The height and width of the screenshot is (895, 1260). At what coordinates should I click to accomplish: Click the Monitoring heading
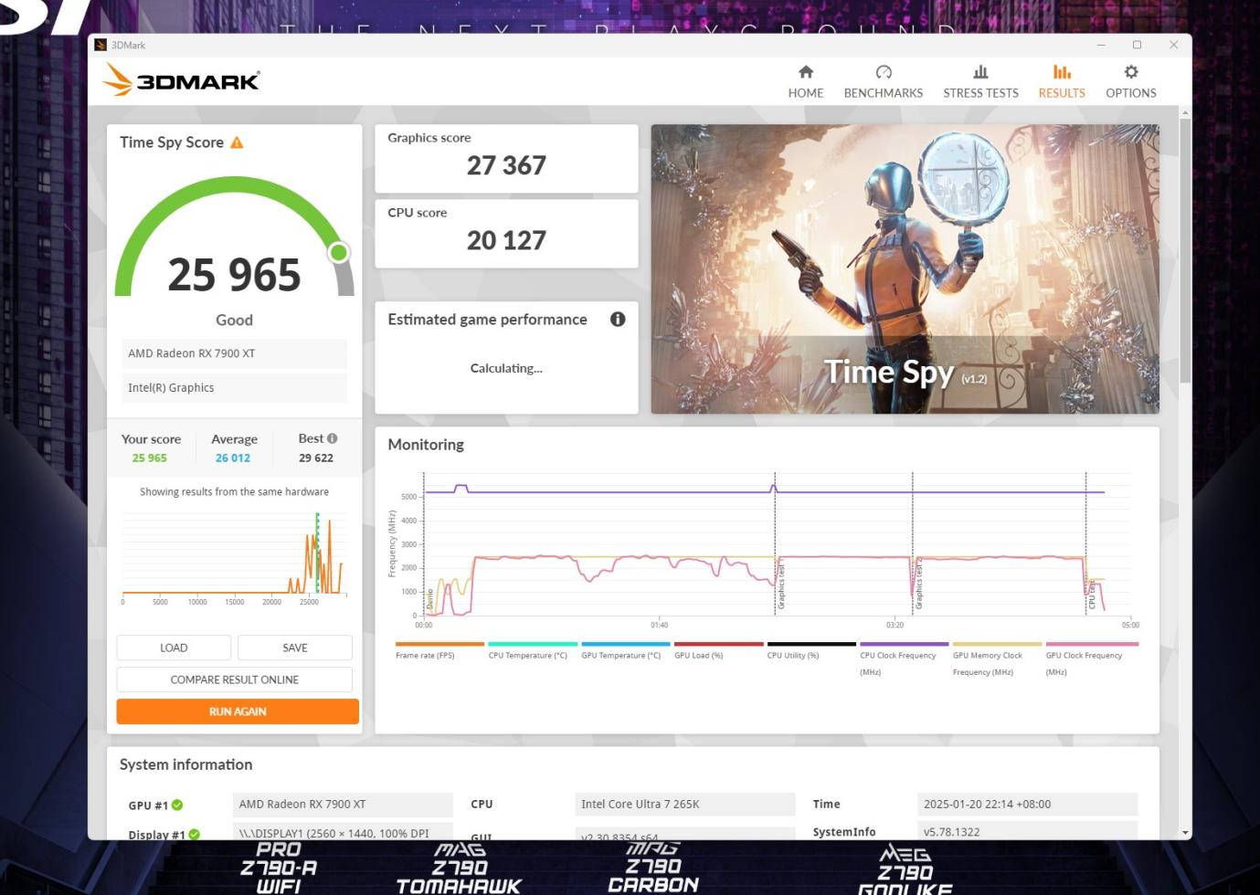[x=426, y=445]
